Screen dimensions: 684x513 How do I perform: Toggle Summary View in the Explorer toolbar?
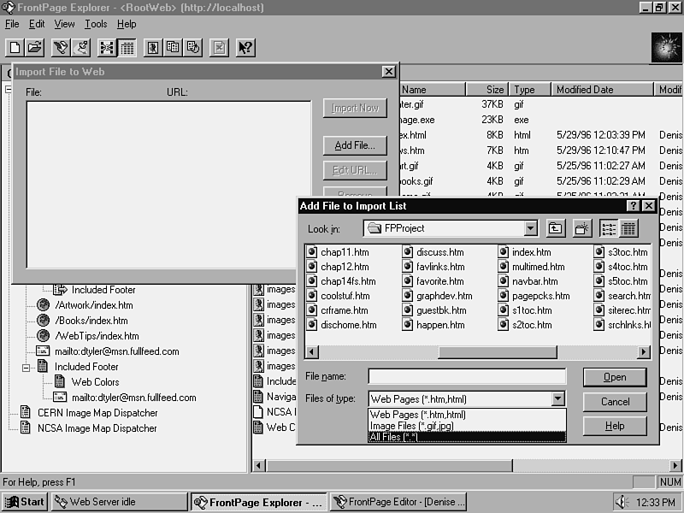point(127,48)
